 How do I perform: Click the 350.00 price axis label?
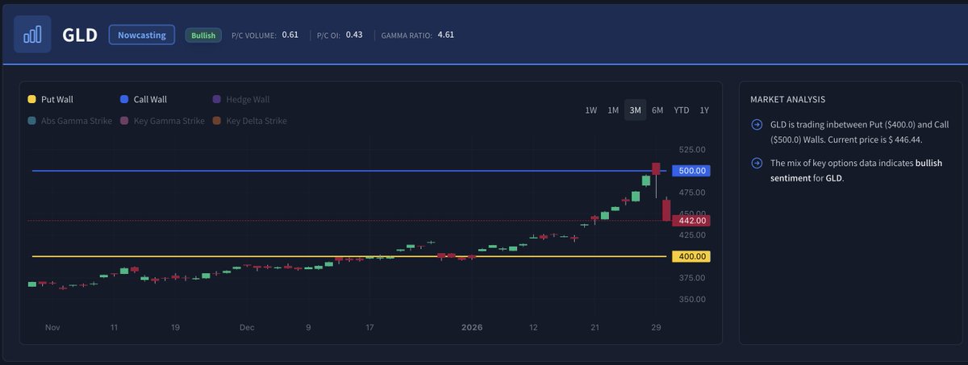692,299
